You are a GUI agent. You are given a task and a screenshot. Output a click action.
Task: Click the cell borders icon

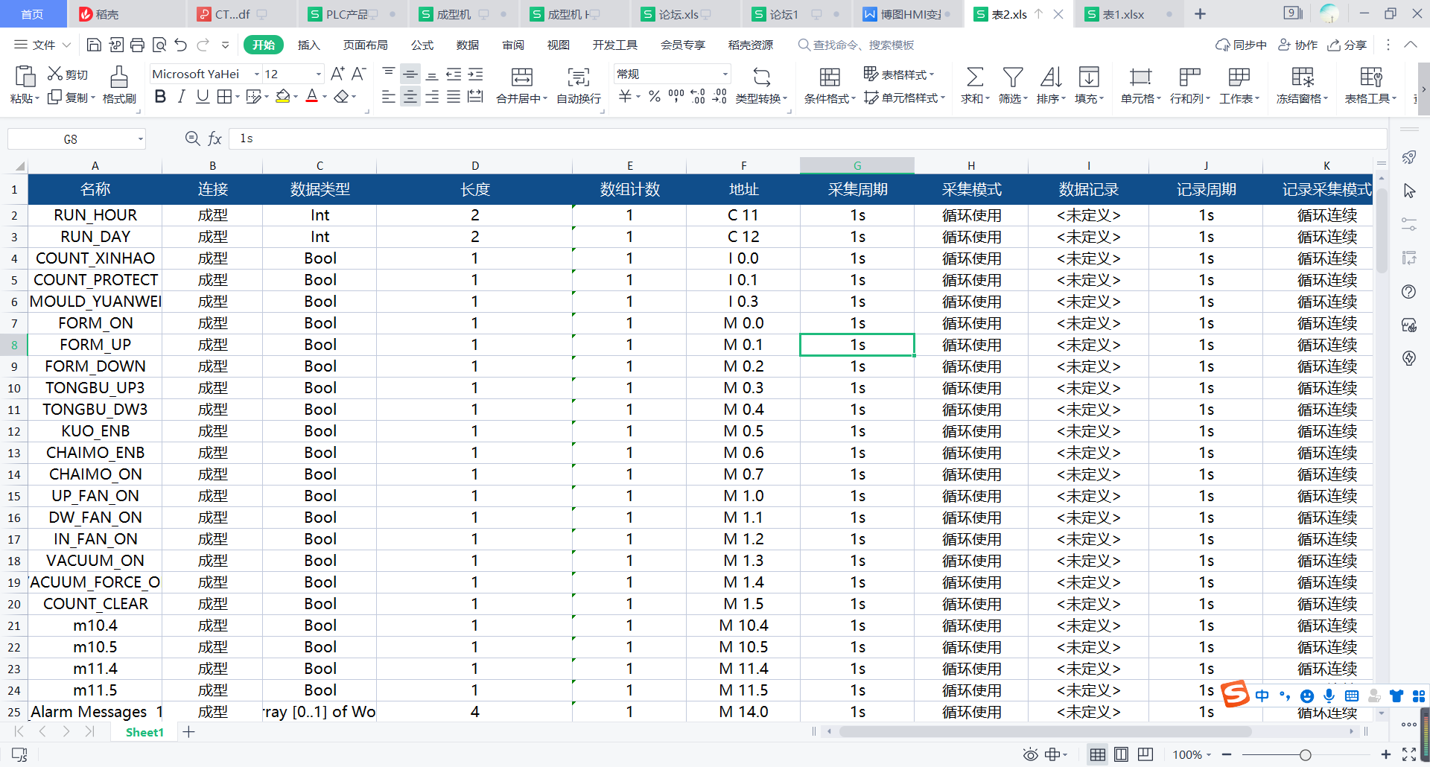pos(224,97)
